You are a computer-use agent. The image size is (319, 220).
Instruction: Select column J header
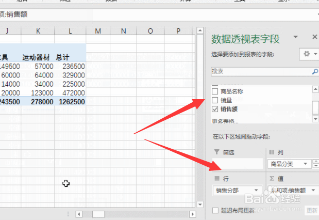(x=10, y=31)
